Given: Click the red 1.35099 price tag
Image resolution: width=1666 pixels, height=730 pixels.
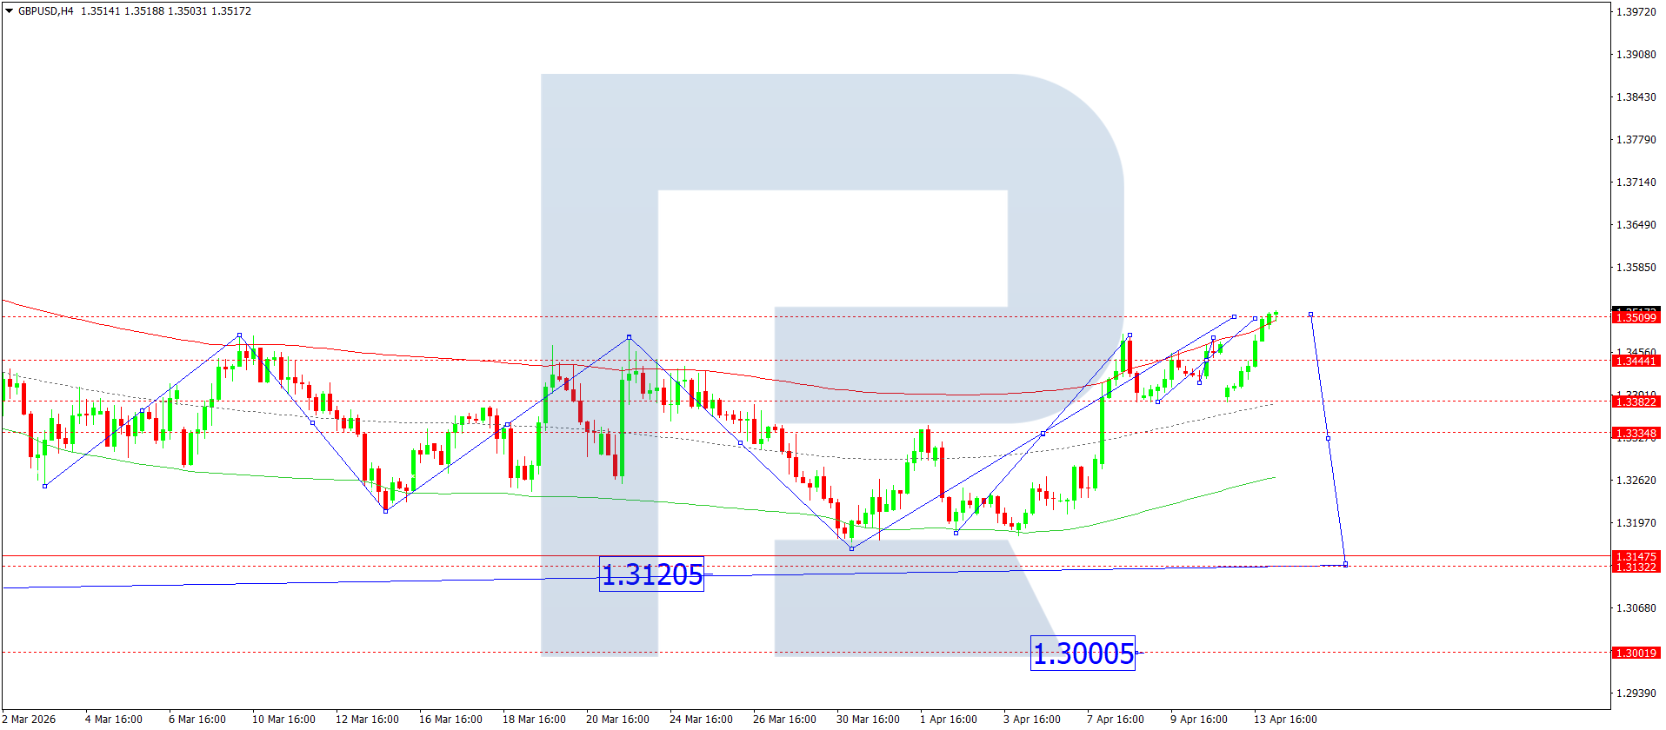Looking at the screenshot, I should point(1636,318).
